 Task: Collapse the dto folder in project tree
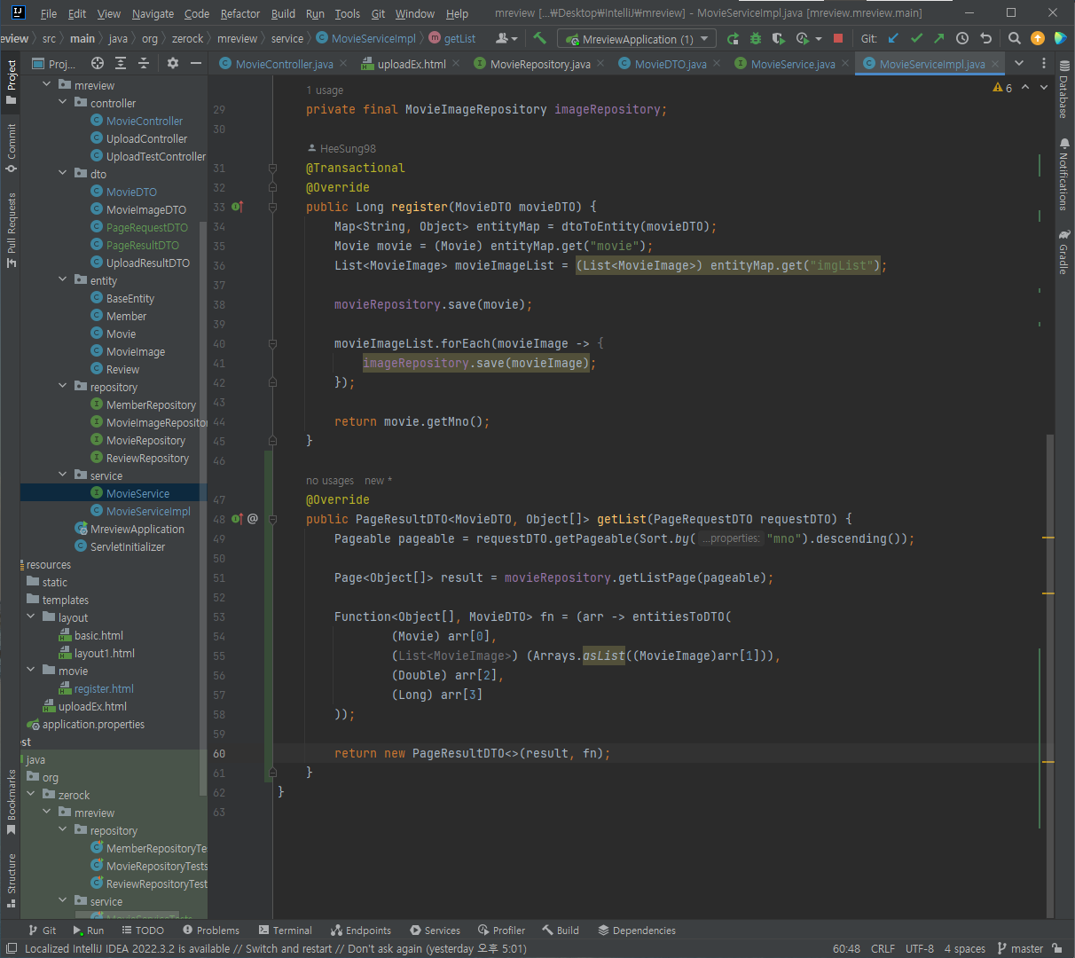click(63, 174)
